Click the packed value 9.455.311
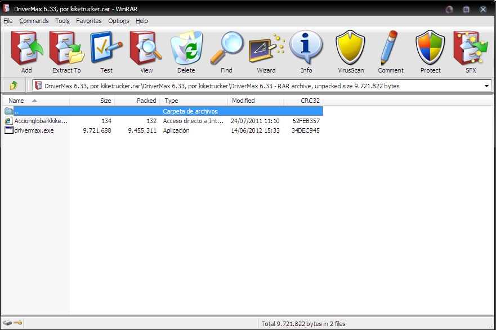496x330 pixels. coord(142,130)
